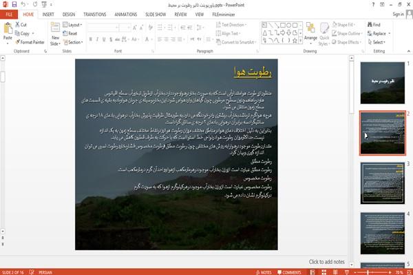Screen dimensions: 413x275
Task: Open the Layout dropdown
Action: (72, 25)
